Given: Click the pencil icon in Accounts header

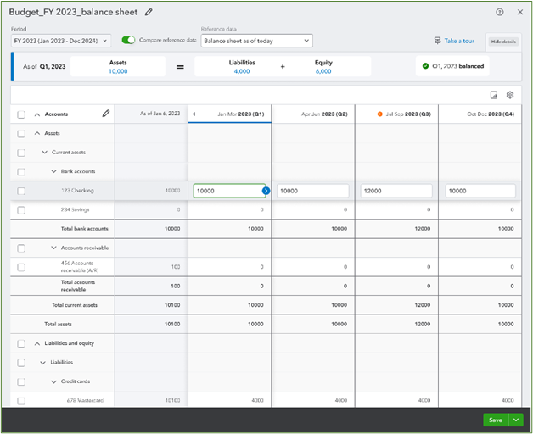Looking at the screenshot, I should click(105, 114).
